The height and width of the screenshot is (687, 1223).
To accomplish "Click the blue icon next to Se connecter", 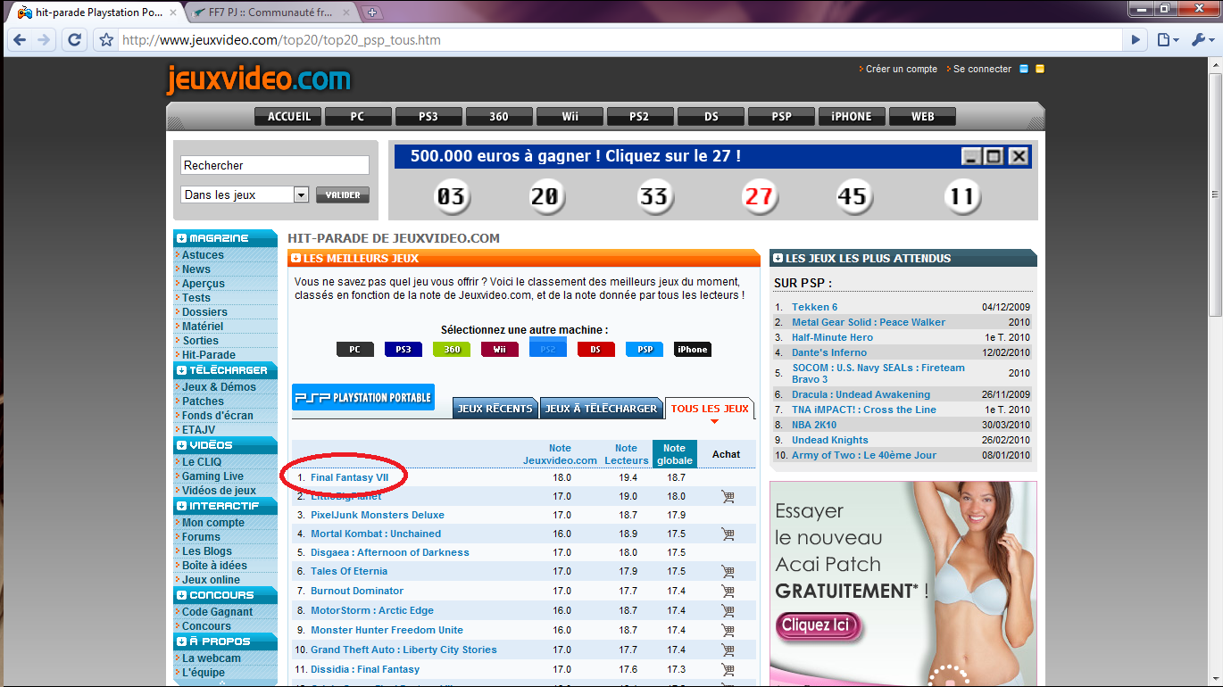I will pyautogui.click(x=1024, y=69).
